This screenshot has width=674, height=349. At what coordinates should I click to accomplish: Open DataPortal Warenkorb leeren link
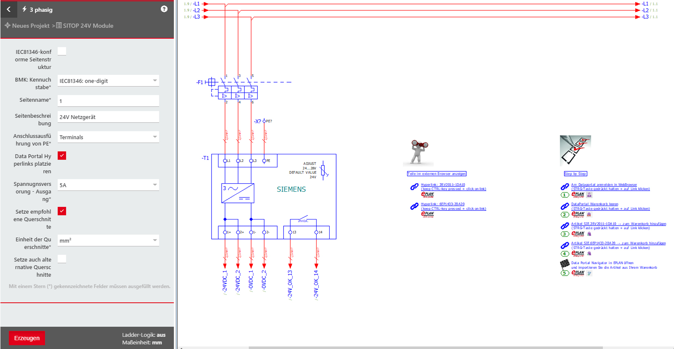pyautogui.click(x=594, y=204)
